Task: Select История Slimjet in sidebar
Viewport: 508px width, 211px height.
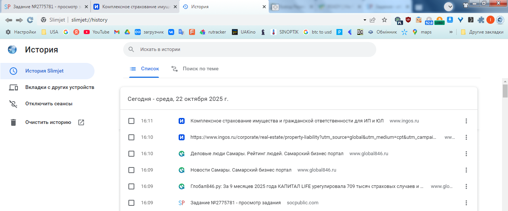Action: pyautogui.click(x=47, y=71)
